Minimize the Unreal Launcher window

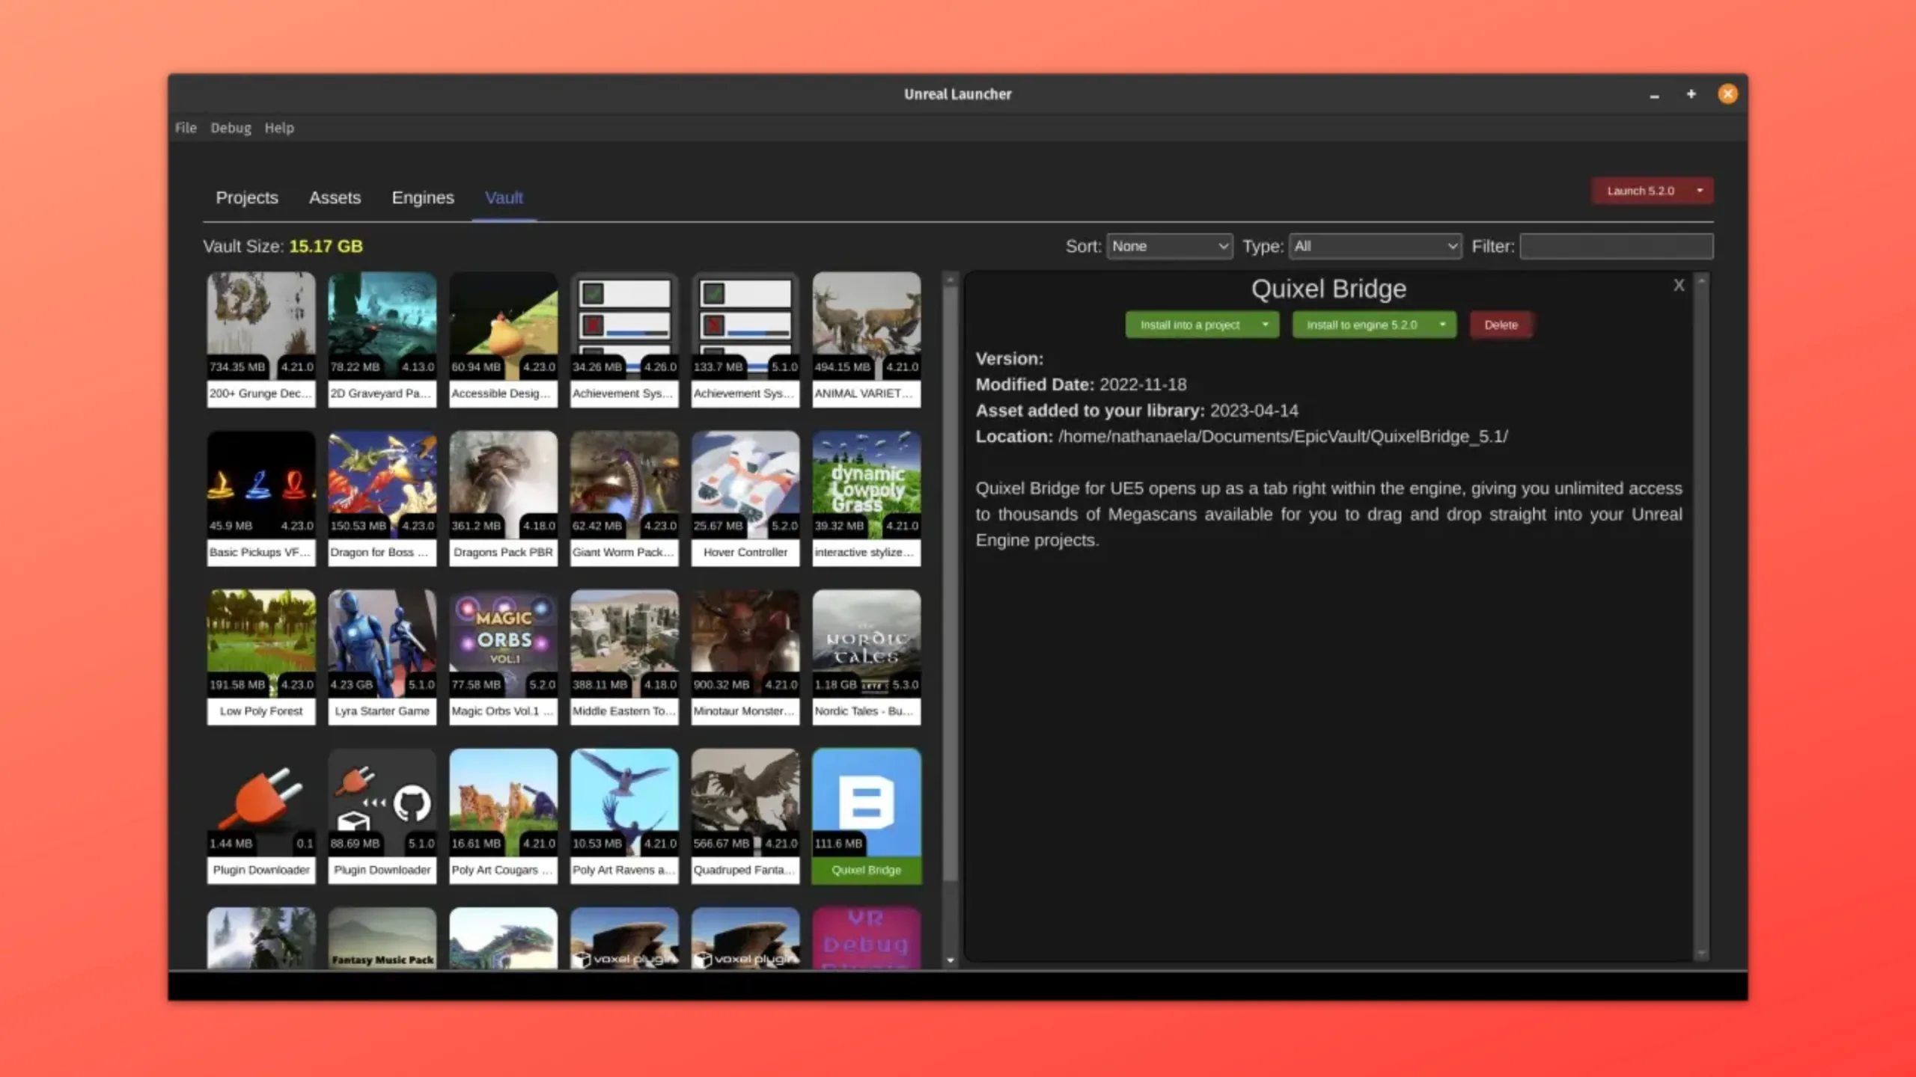tap(1654, 95)
